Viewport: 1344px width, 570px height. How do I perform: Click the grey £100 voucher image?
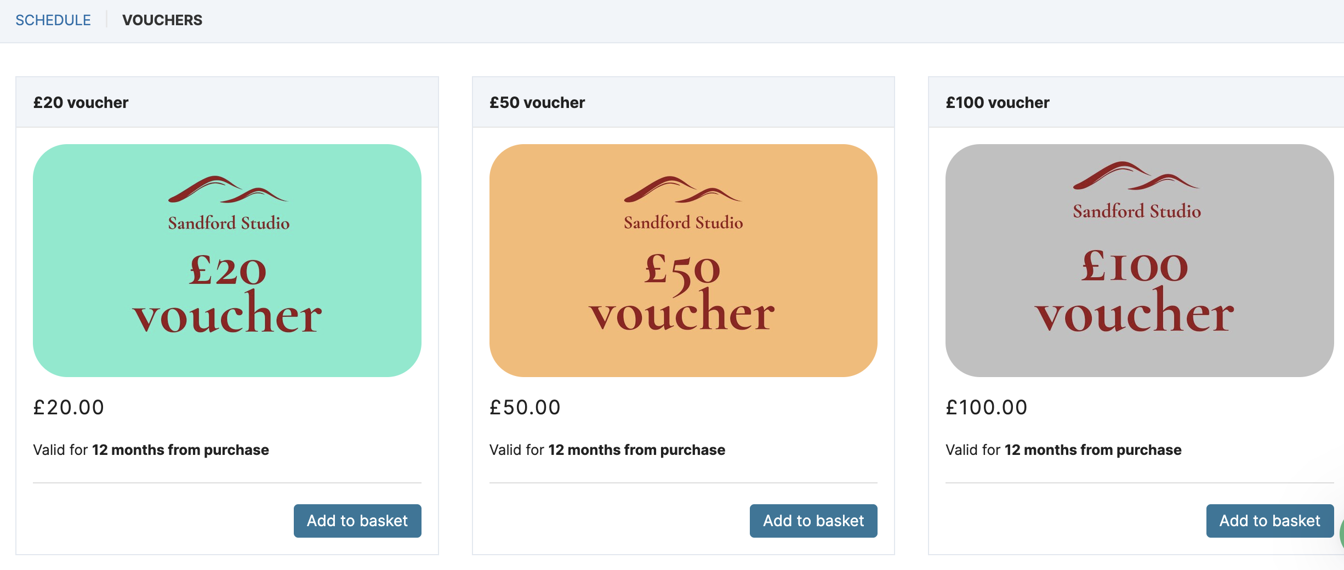[1140, 260]
